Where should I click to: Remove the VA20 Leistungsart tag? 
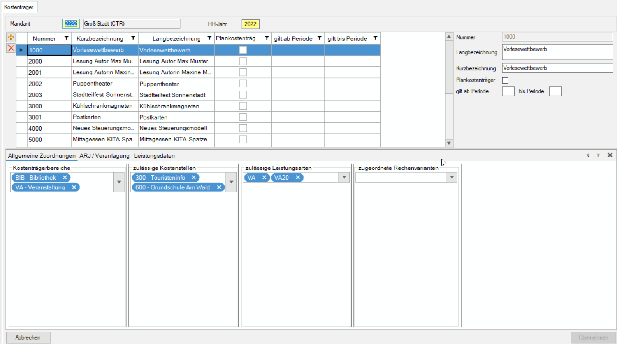[x=298, y=178]
